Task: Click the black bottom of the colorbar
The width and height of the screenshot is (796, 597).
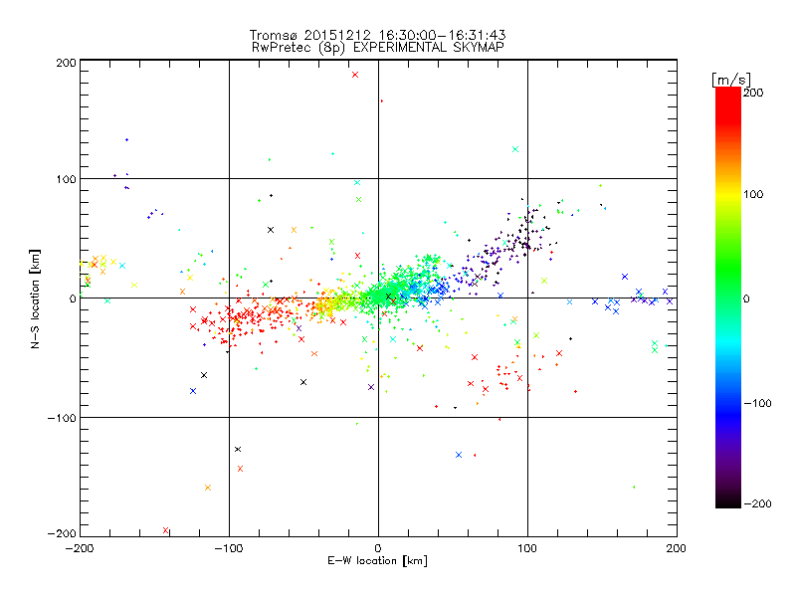Action: 728,500
